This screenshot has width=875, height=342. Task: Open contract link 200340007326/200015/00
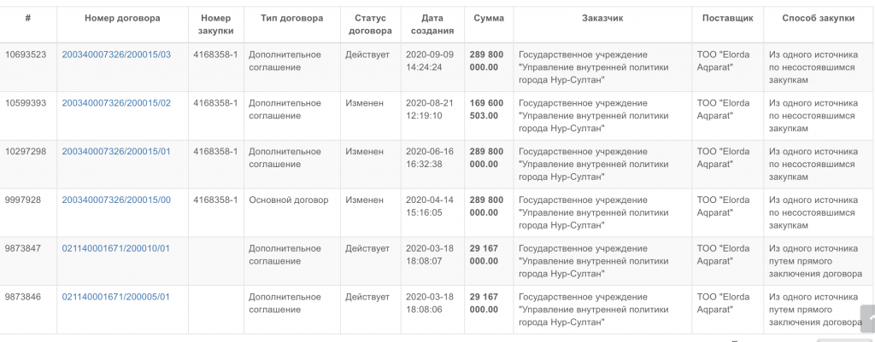pos(116,200)
